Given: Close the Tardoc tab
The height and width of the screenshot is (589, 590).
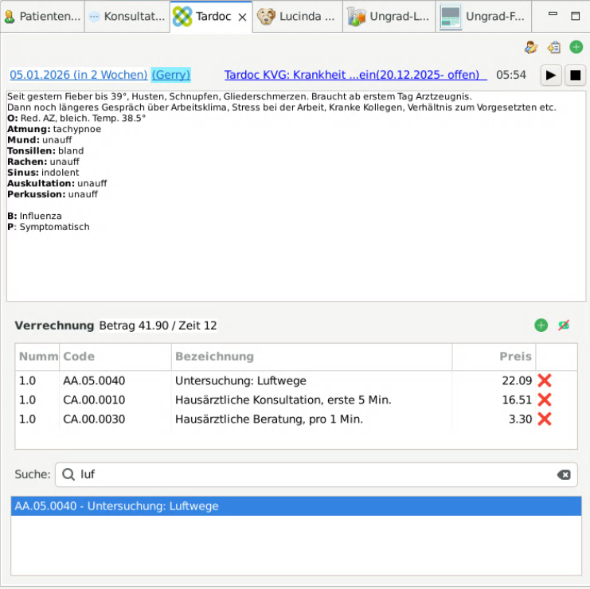Looking at the screenshot, I should (243, 16).
